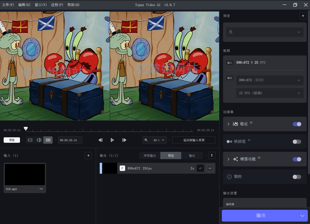Click 返回到输入界面 button
Screen dimensions: 310x224
tap(194, 140)
